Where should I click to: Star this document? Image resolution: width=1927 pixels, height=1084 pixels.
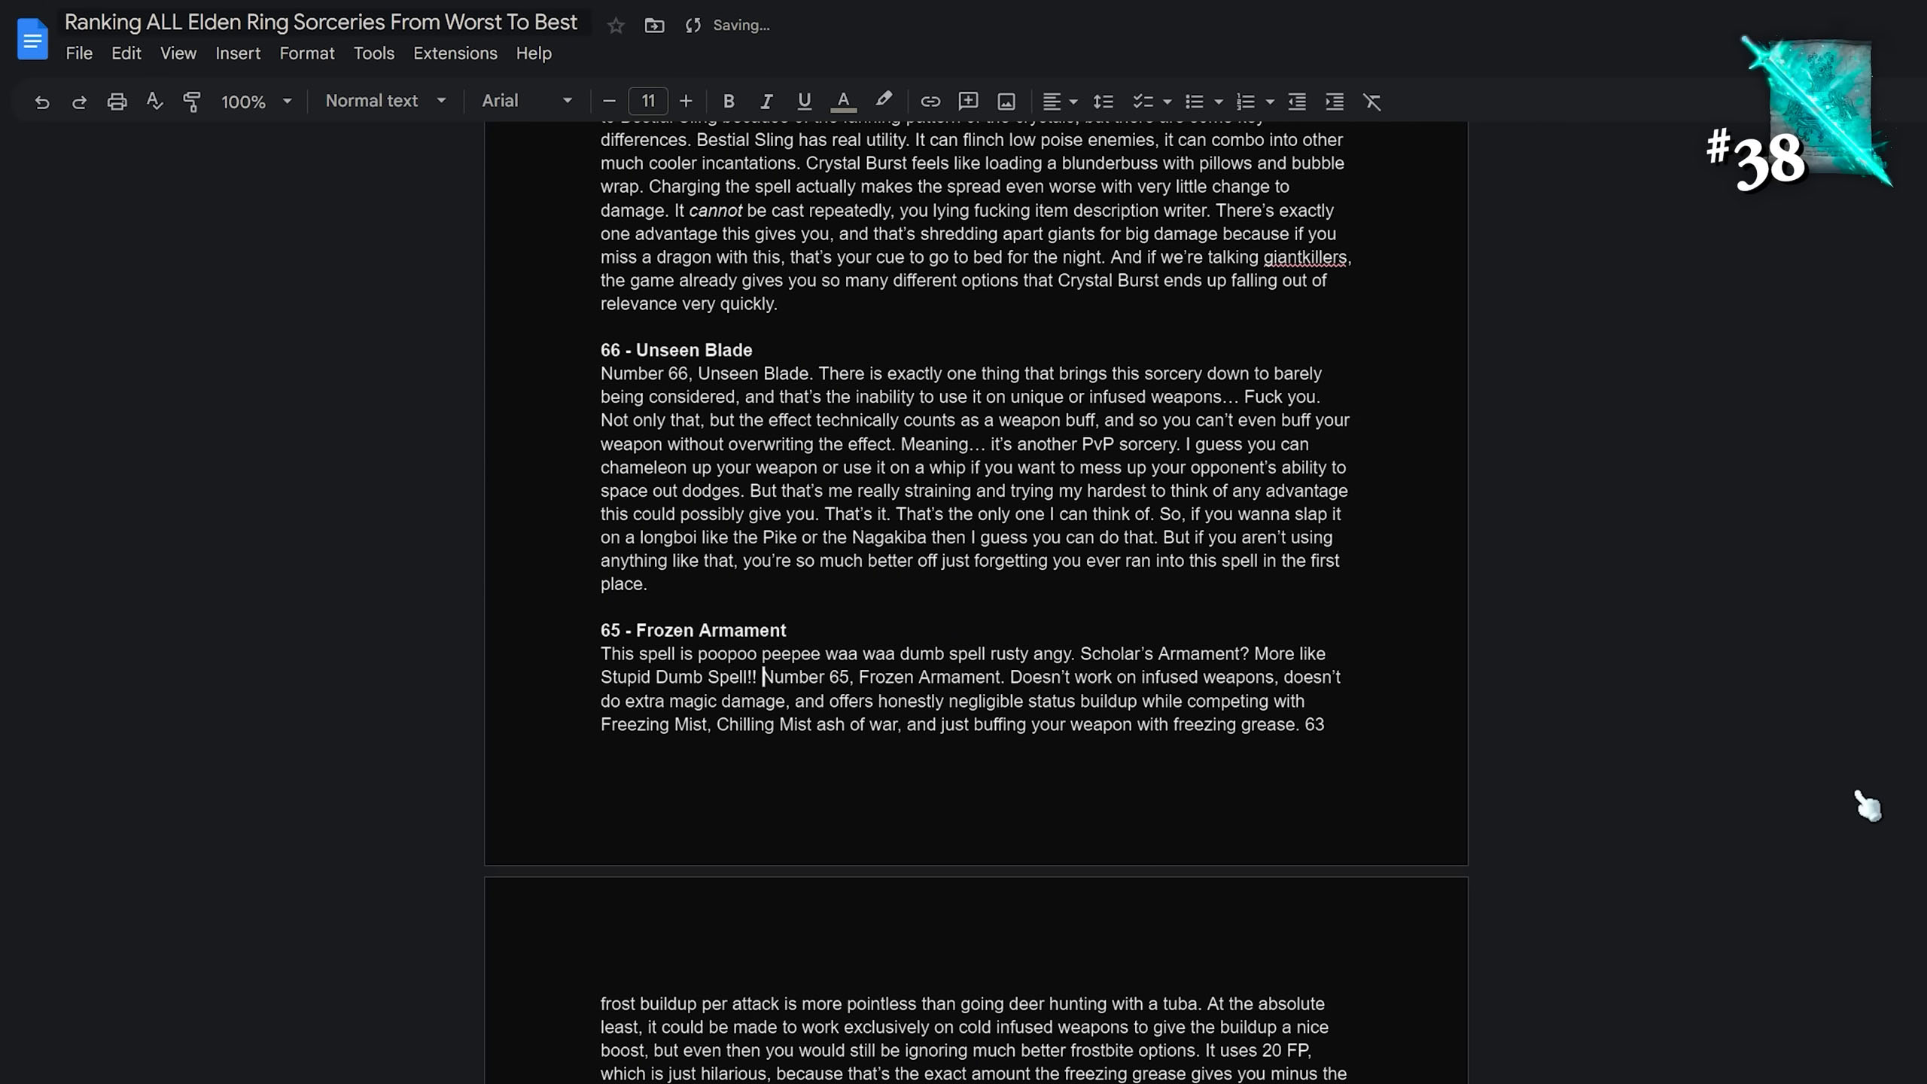click(x=616, y=26)
